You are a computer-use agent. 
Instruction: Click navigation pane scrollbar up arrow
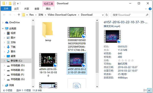tap(33, 20)
